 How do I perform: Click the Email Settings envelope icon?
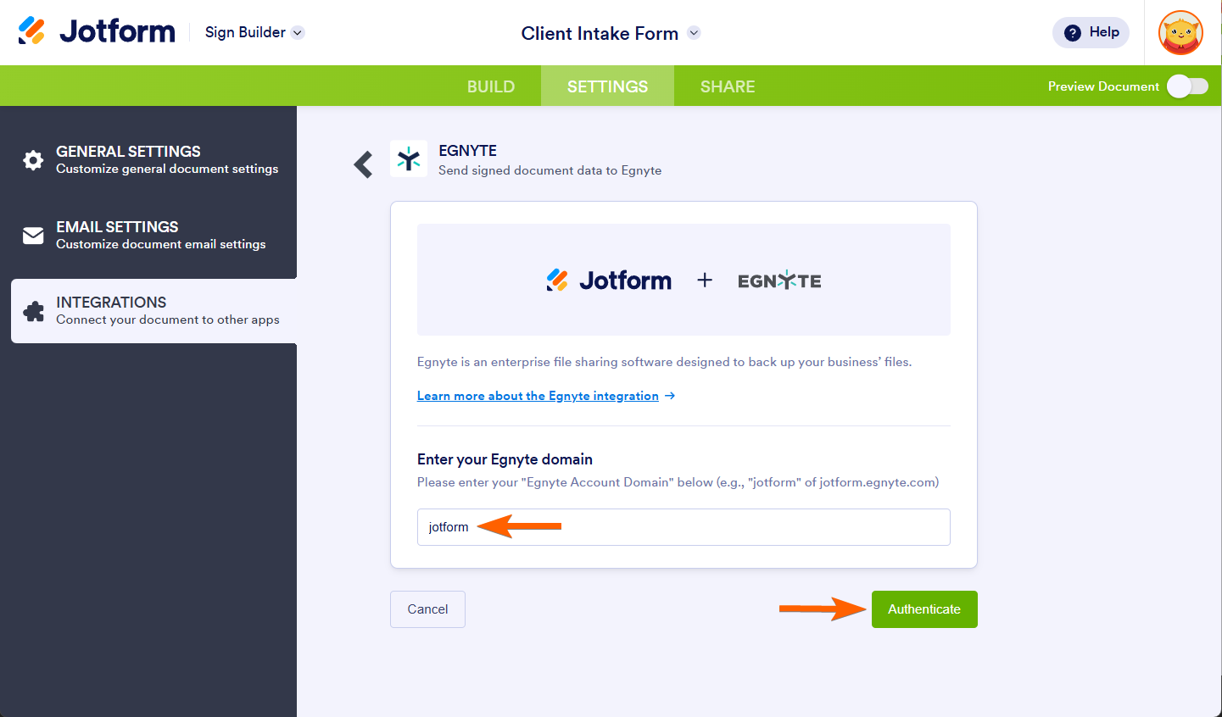tap(33, 236)
